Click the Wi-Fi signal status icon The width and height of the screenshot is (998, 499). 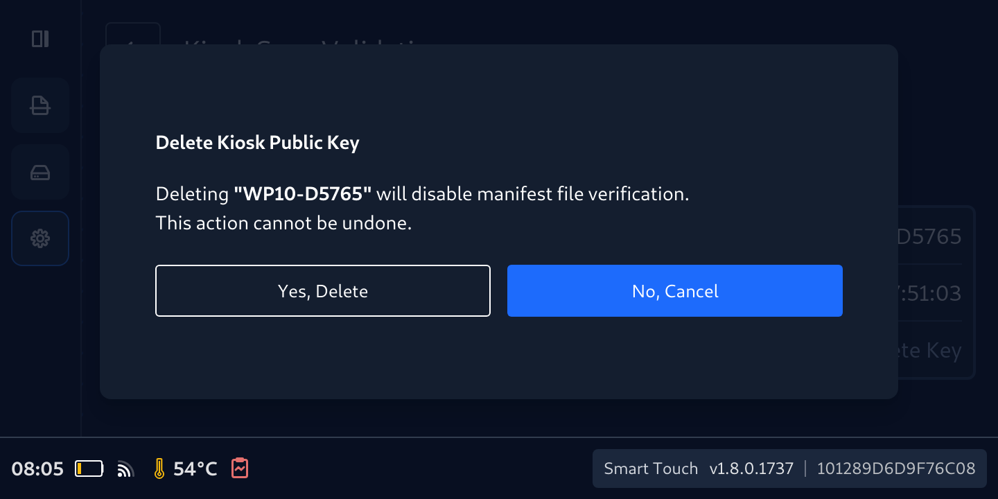tap(125, 469)
